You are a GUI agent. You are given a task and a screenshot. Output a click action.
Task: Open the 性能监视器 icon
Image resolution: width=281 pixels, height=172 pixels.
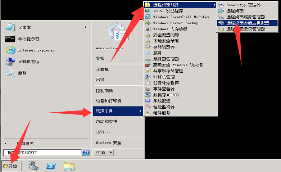click(x=148, y=107)
